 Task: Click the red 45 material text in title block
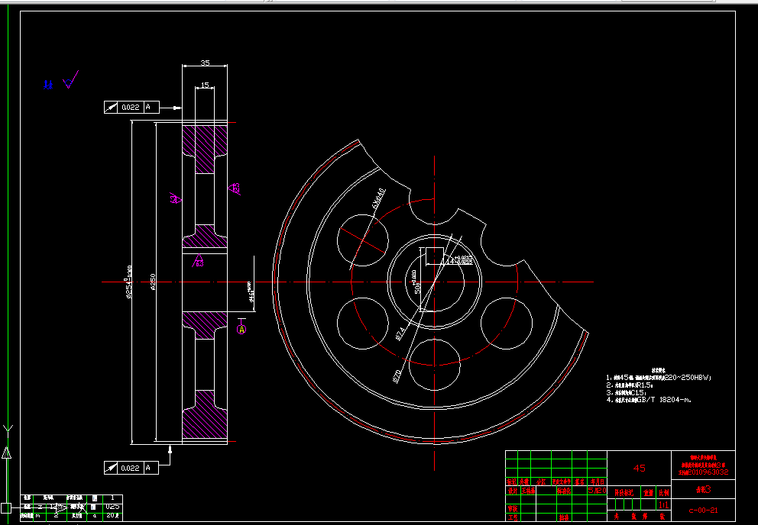point(639,468)
